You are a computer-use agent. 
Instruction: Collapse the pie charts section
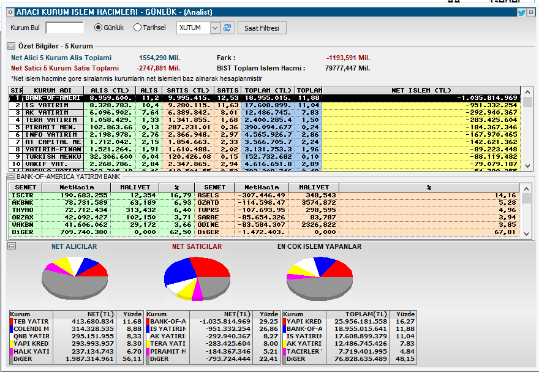click(12, 246)
